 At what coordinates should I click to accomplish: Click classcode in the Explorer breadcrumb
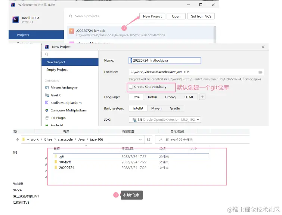[x=65, y=139]
